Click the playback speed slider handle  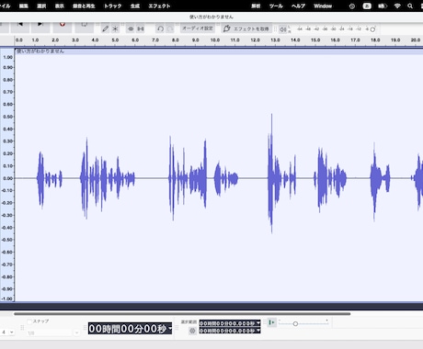pyautogui.click(x=295, y=323)
